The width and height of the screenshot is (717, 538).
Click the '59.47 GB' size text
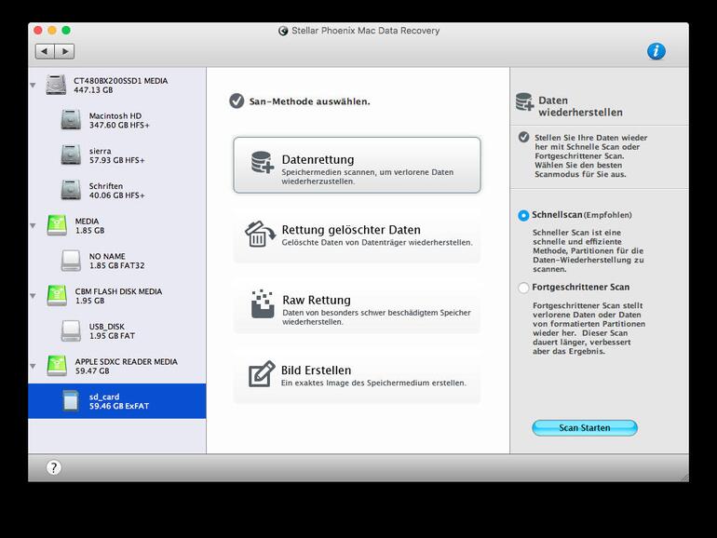click(92, 370)
